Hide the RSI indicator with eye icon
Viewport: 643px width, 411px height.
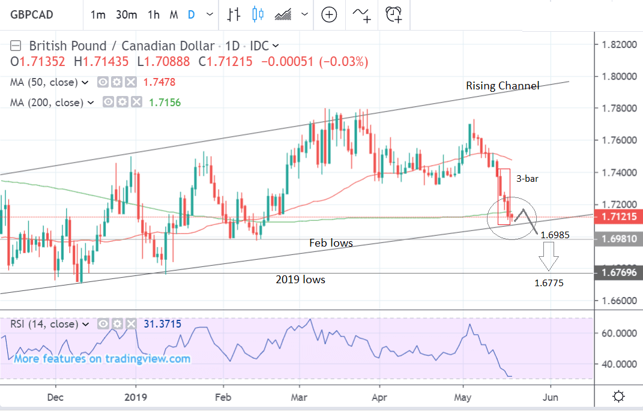pos(103,324)
